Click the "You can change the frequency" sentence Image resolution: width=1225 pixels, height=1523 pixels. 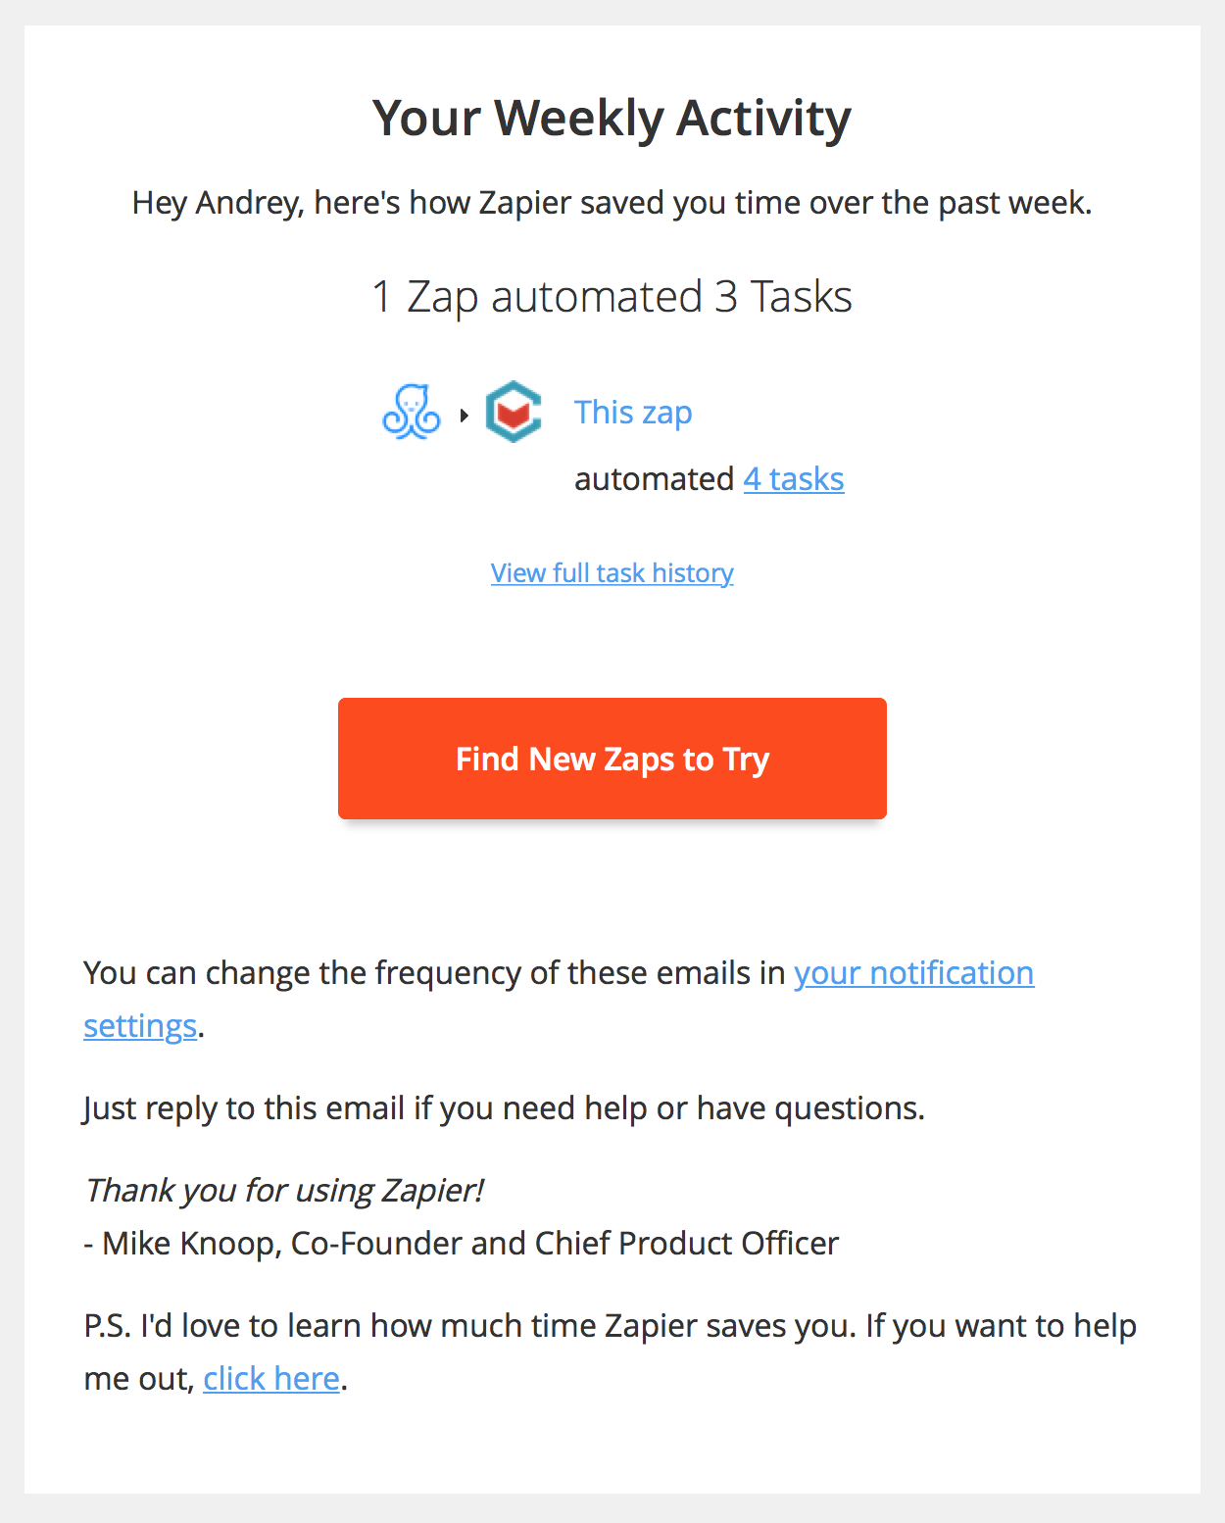[559, 1000]
